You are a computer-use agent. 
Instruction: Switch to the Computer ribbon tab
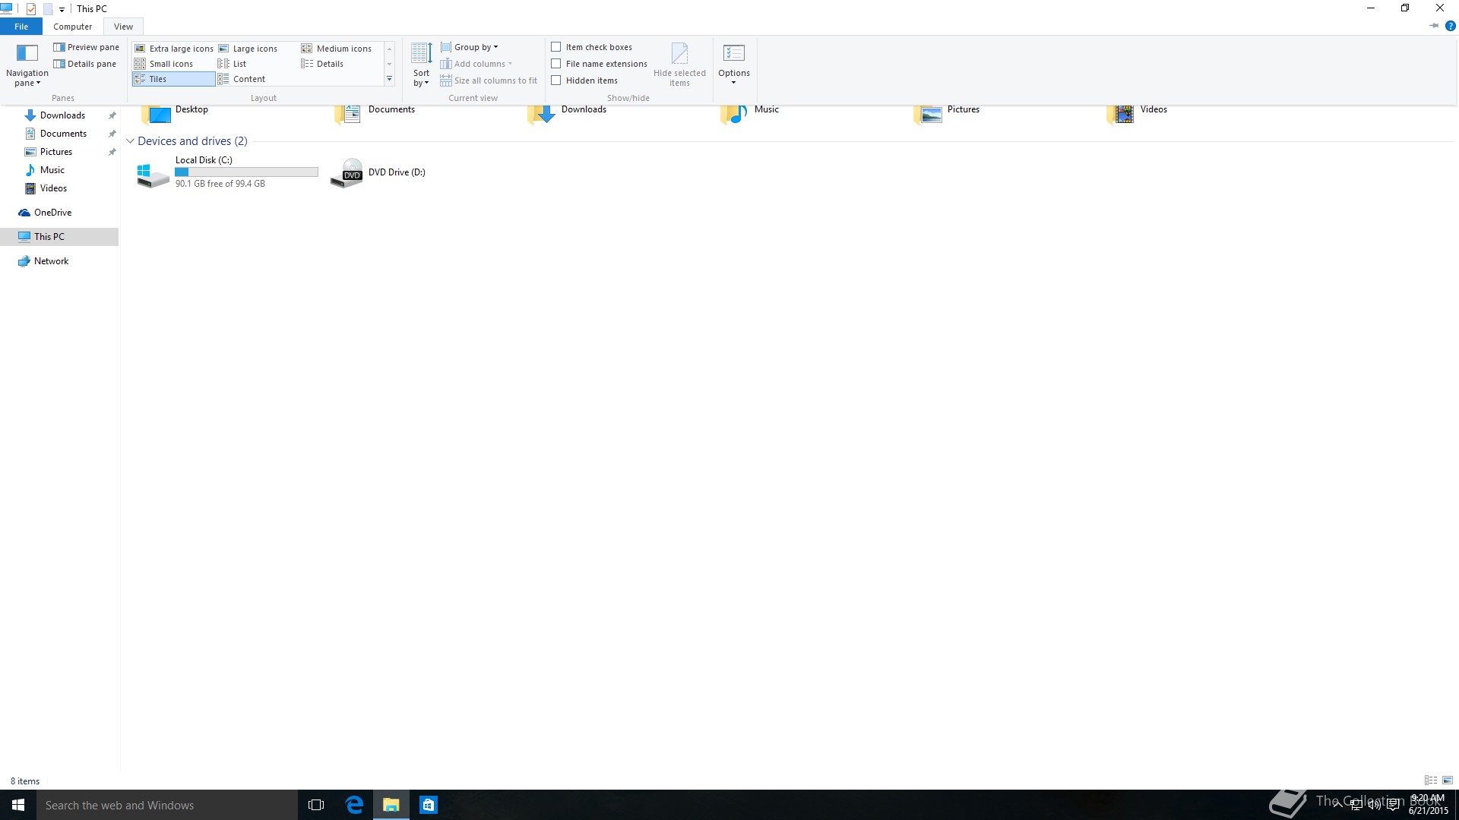pos(72,27)
